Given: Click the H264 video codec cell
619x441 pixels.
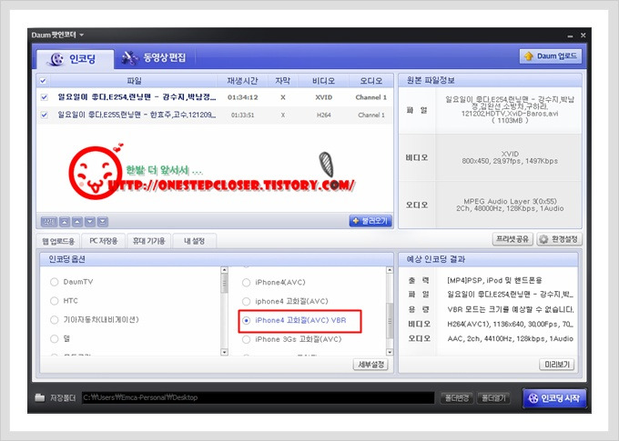Looking at the screenshot, I should [x=324, y=115].
